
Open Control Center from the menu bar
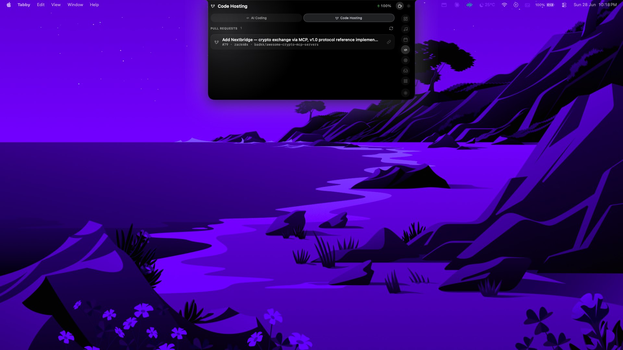[x=564, y=5]
